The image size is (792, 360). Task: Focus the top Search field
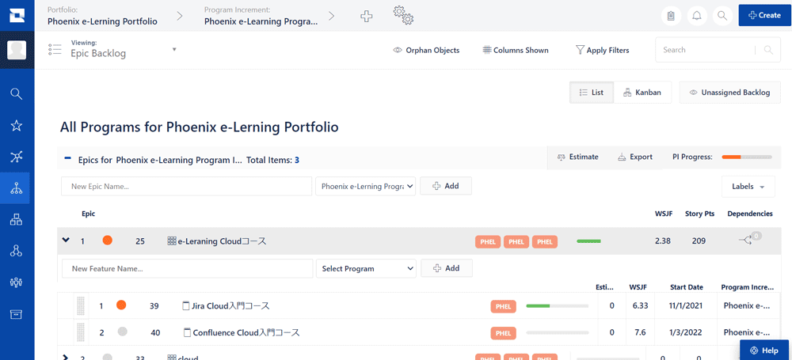(707, 50)
